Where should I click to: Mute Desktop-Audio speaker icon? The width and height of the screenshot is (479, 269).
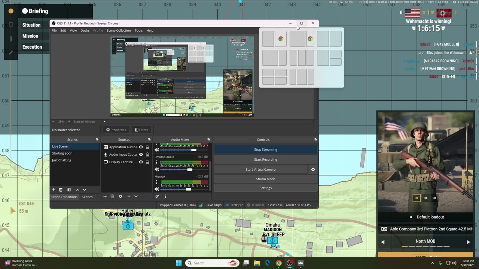(x=157, y=170)
